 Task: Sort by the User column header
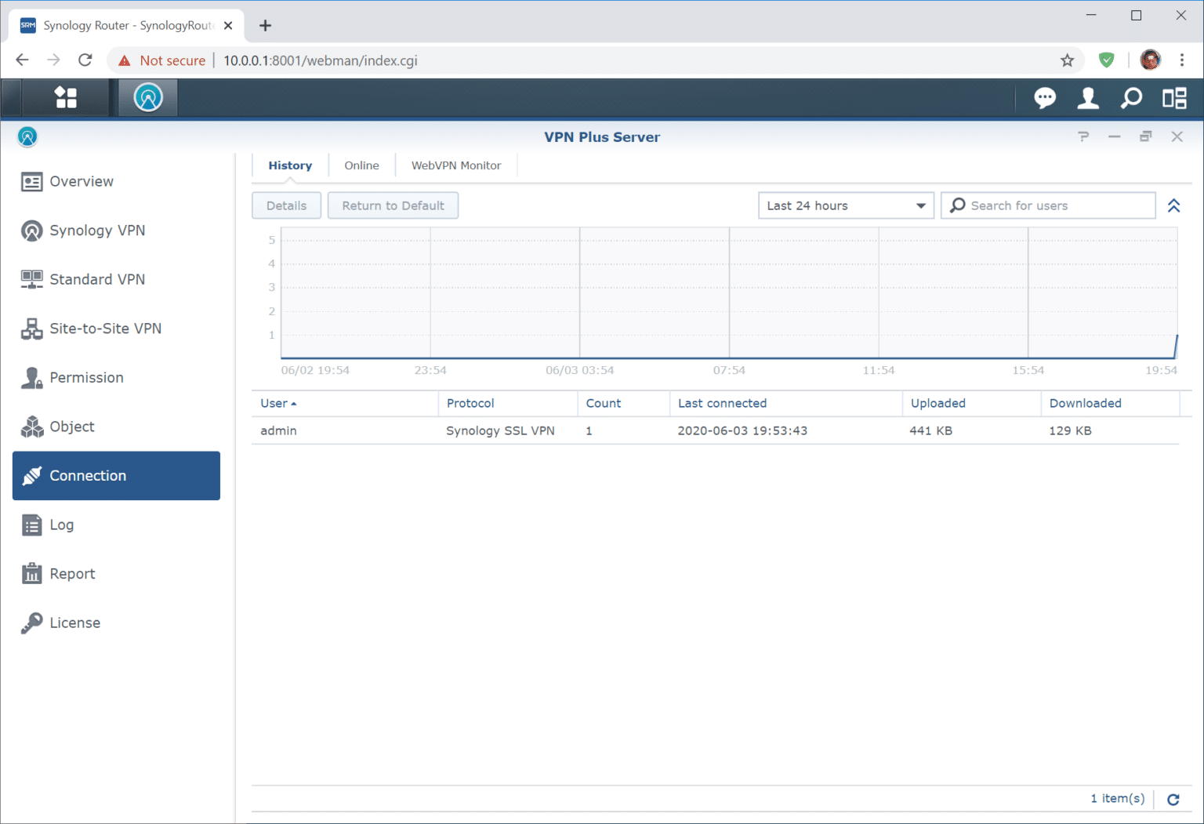[345, 403]
